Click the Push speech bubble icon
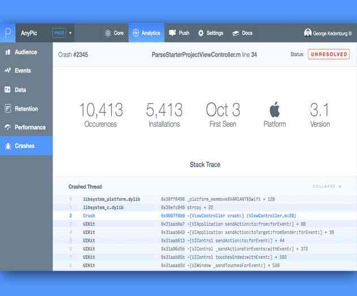 point(173,33)
